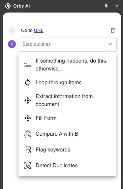
Task: Click the Orby AI title text
Action: pos(21,6)
